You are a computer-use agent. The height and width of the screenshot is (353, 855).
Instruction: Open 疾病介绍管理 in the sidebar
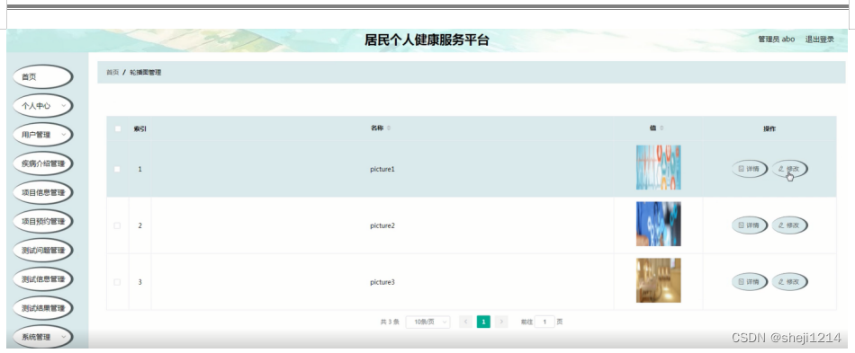tap(42, 163)
